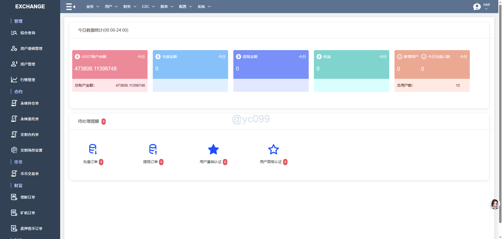Click the 充值订单 database icon
Screen dimensions: 502x239
[x=93, y=149]
